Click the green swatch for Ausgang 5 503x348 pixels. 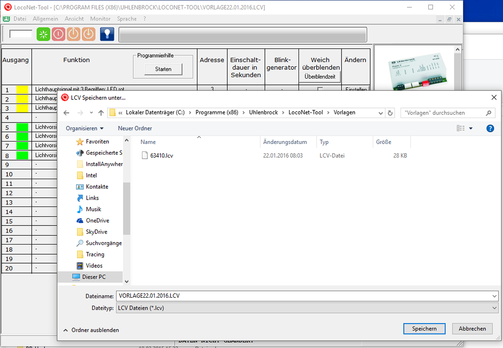coord(23,127)
